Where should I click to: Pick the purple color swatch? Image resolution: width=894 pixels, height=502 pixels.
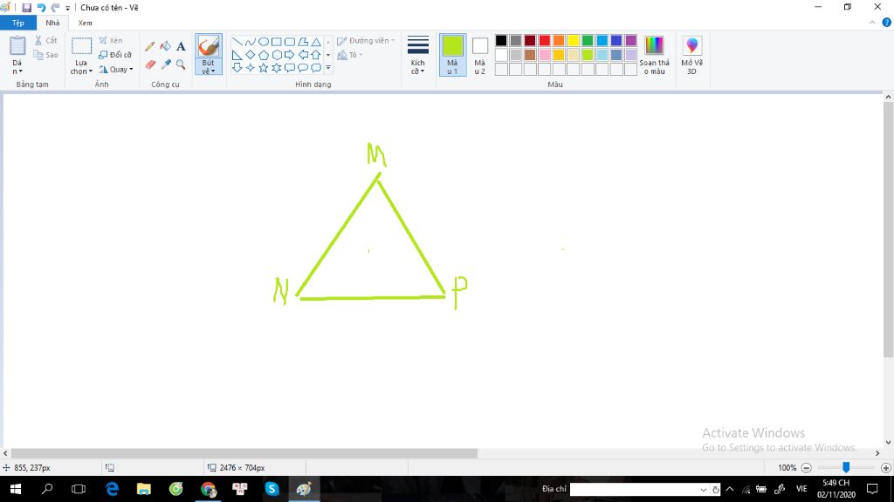[x=630, y=40]
